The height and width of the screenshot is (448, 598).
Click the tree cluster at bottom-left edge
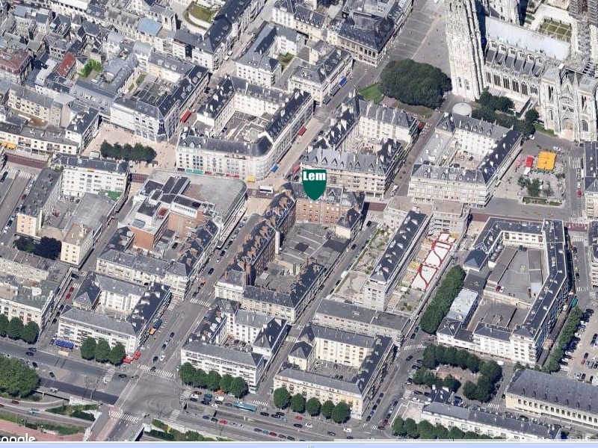coord(16,377)
